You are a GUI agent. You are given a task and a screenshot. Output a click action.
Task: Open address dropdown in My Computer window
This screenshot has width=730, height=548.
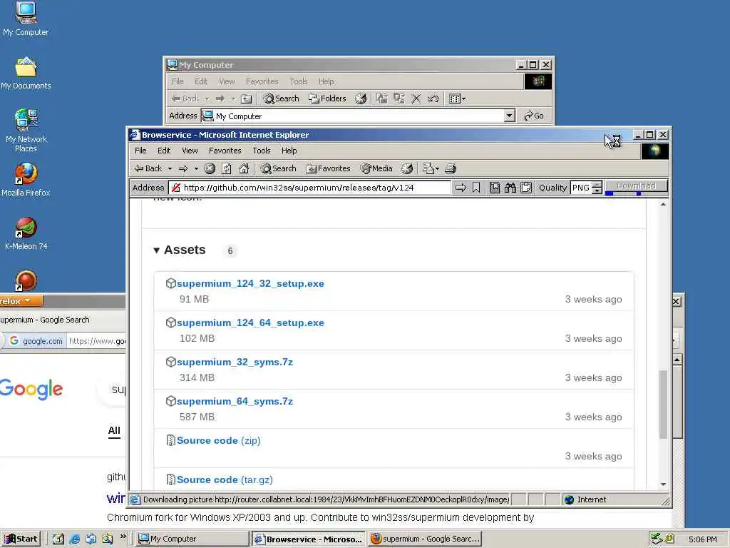click(509, 116)
